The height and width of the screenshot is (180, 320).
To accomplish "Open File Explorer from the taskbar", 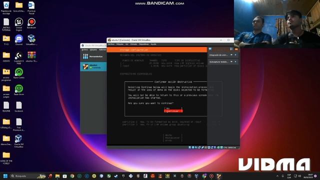I will pos(57,176).
